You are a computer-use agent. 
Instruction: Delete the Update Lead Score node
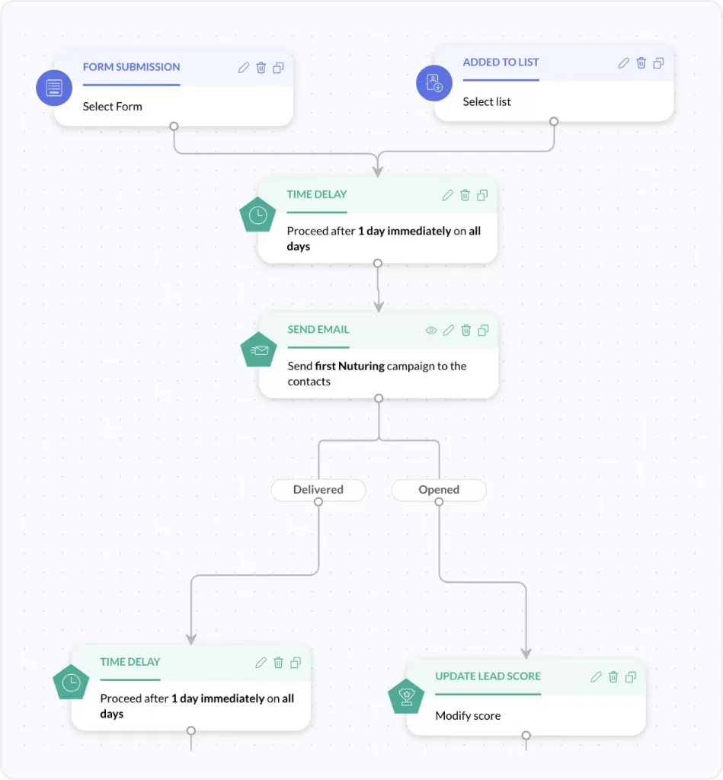[613, 676]
